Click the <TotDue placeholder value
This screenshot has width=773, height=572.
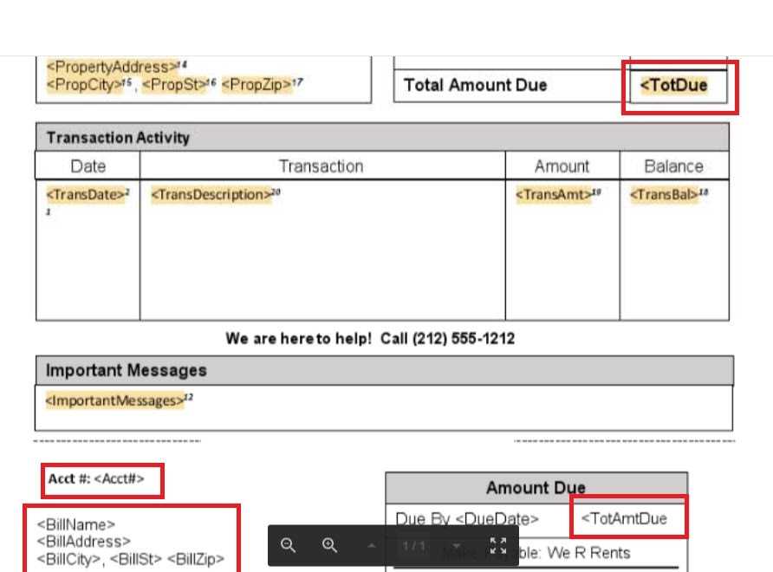click(673, 85)
